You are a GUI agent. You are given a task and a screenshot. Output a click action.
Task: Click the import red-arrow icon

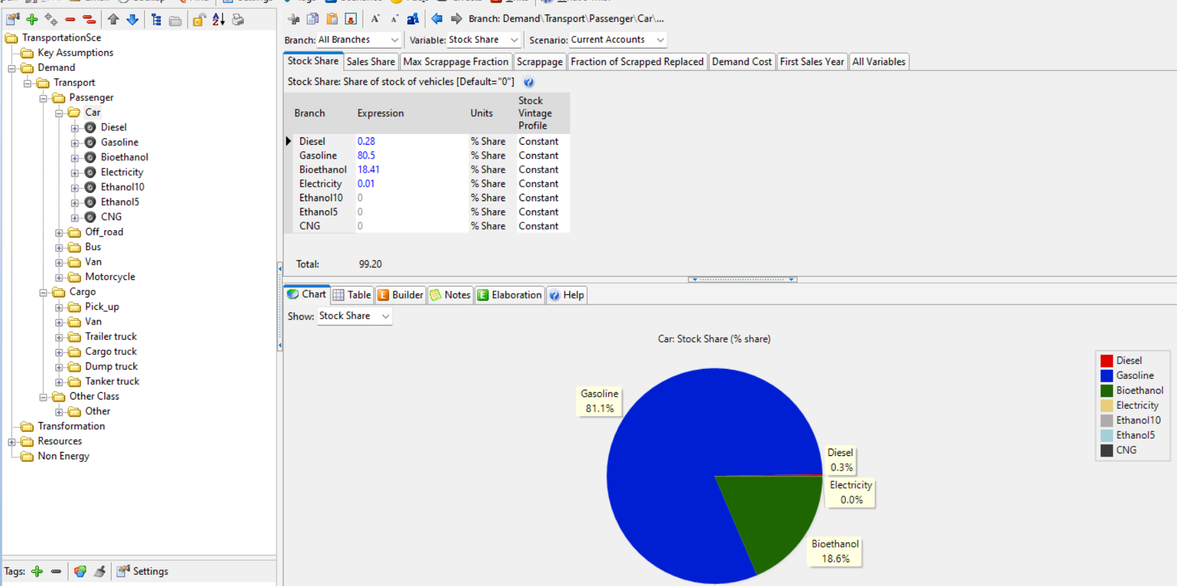[351, 19]
